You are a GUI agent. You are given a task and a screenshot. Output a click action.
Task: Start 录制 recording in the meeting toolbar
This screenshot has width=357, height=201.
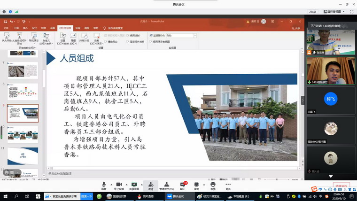(196, 184)
